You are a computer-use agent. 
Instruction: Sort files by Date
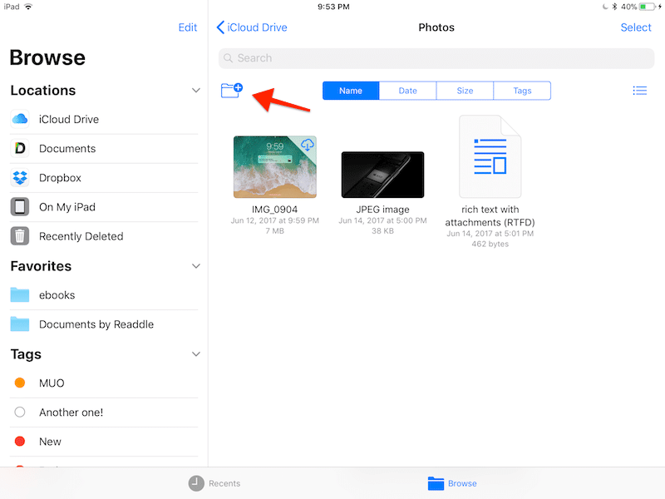coord(407,91)
